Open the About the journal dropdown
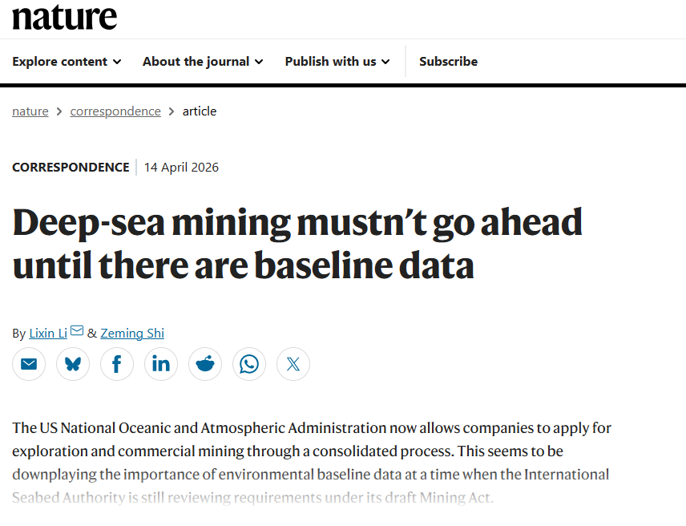The width and height of the screenshot is (686, 526). coord(203,62)
